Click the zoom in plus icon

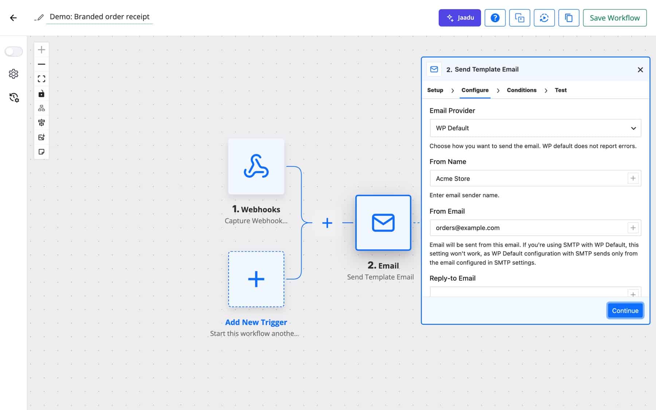tap(42, 50)
